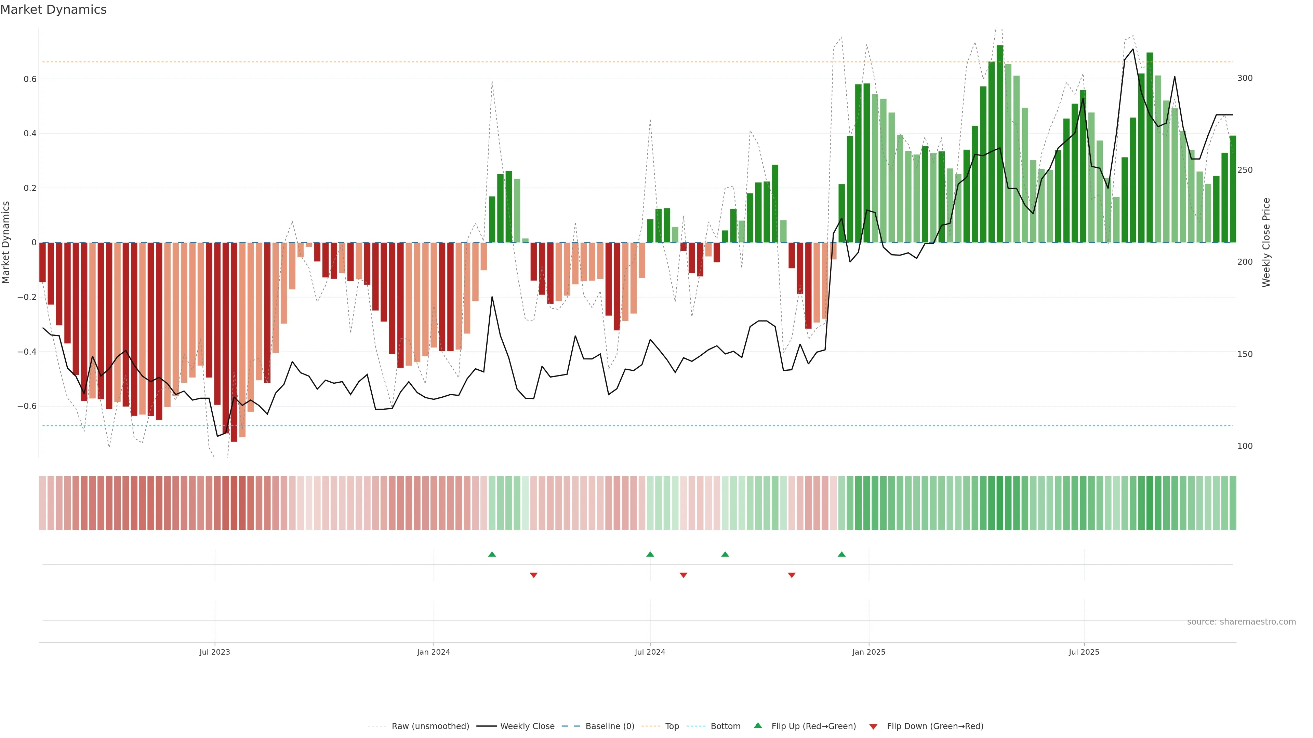Click the Jan 2025 axis label

[868, 652]
